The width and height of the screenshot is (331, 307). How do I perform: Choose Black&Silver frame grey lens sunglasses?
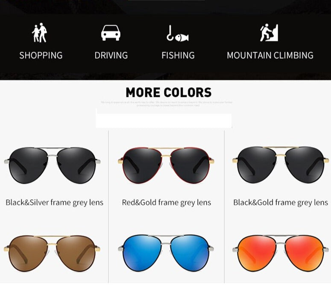[52, 165]
